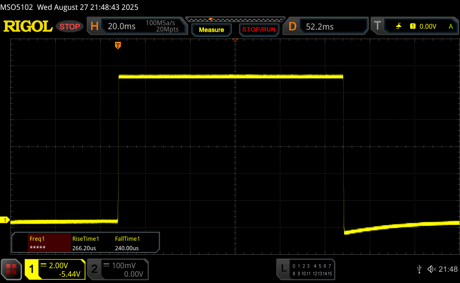
Task: Open the horizontal timebase H icon
Action: (94, 27)
